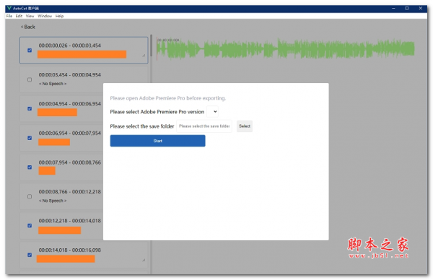Viewport: 433px width, 280px height.
Task: Click the orange bar of segment 00:00:04,954
Action: tap(57, 112)
